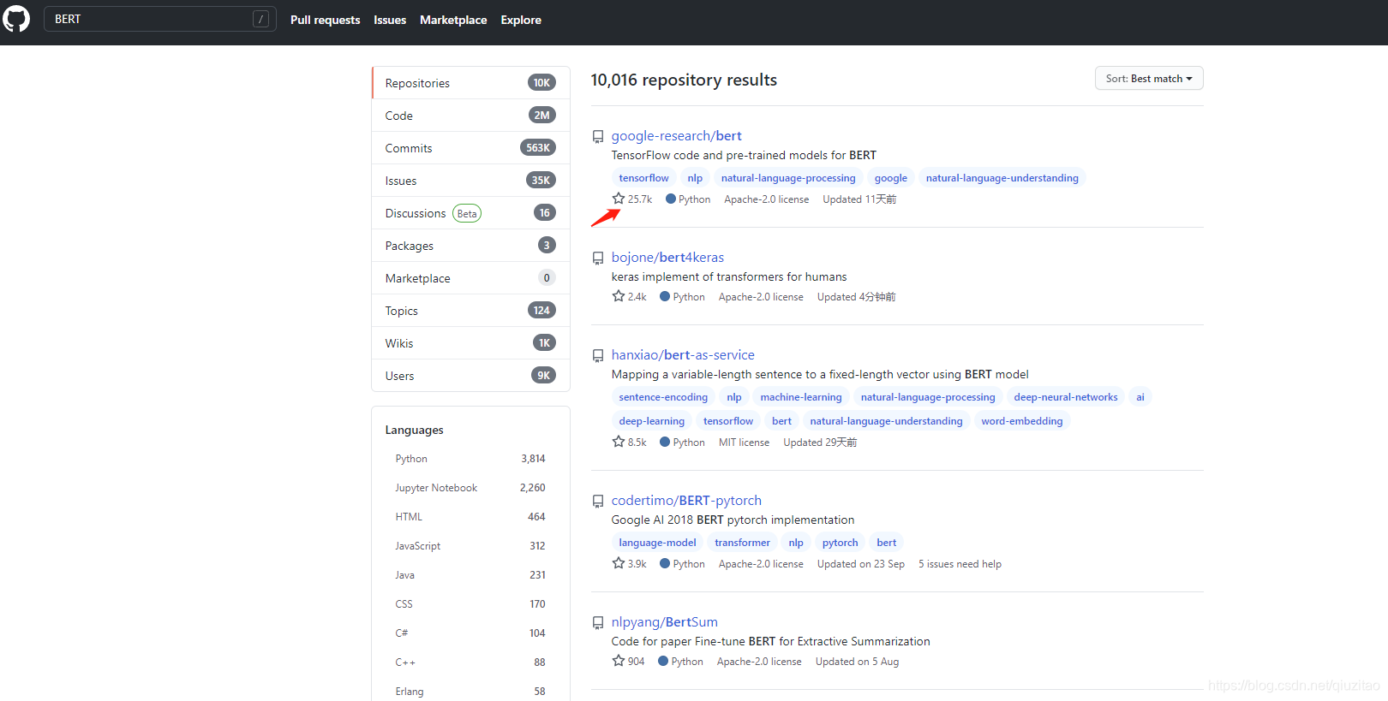This screenshot has width=1388, height=701.
Task: Open Pull requests in the top navigation
Action: (325, 20)
